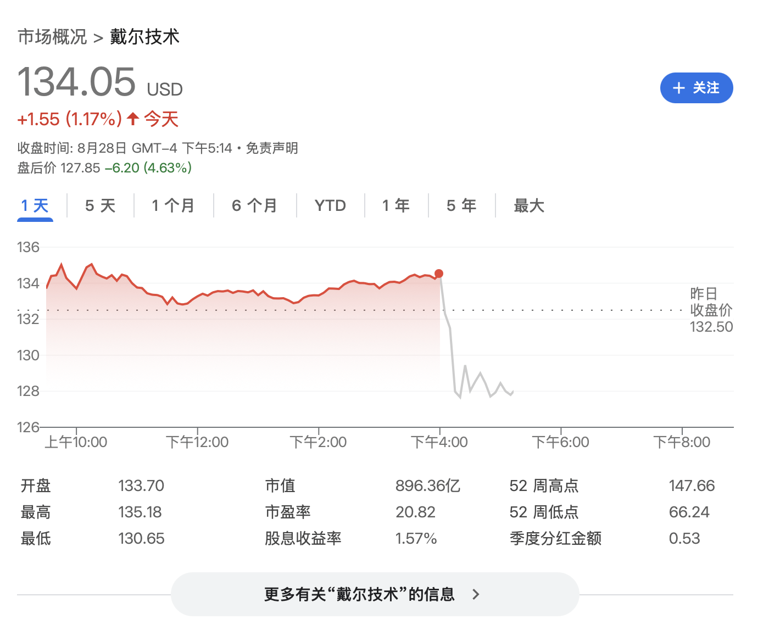Click the 盘后价 after-hours price text
780x636 pixels.
pos(104,168)
